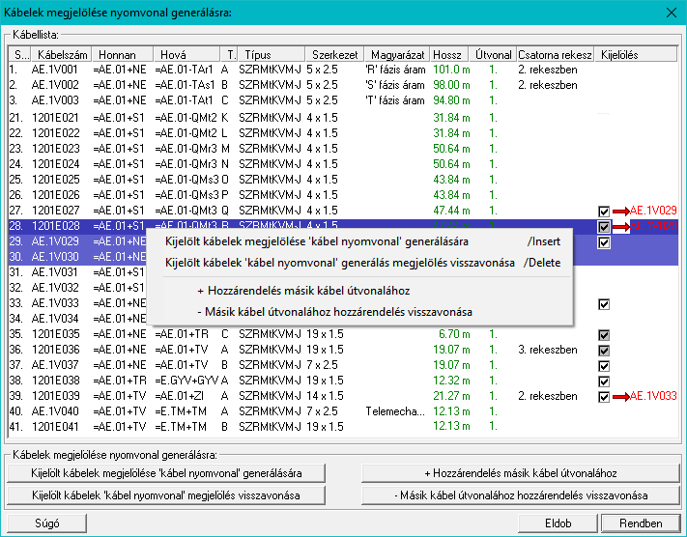The image size is (687, 537).
Task: Click length value 6.70 m
Action: pos(454,334)
